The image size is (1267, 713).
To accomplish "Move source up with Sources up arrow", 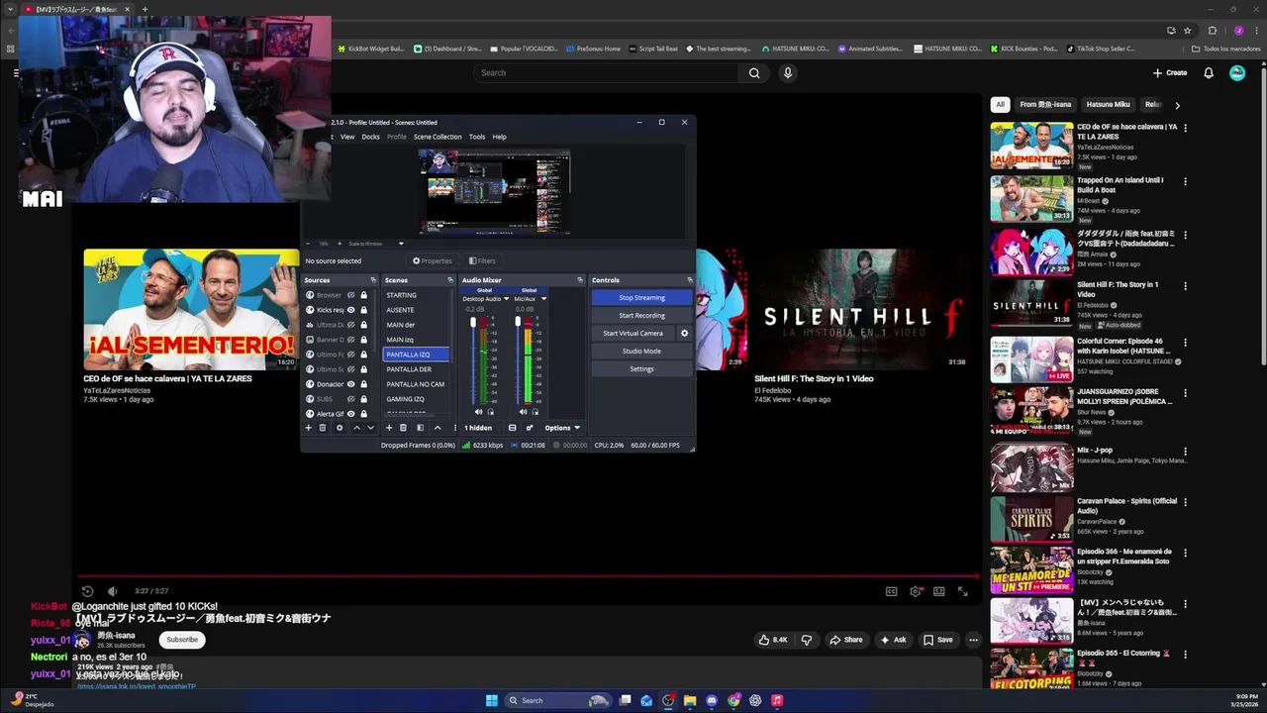I will click(x=356, y=428).
